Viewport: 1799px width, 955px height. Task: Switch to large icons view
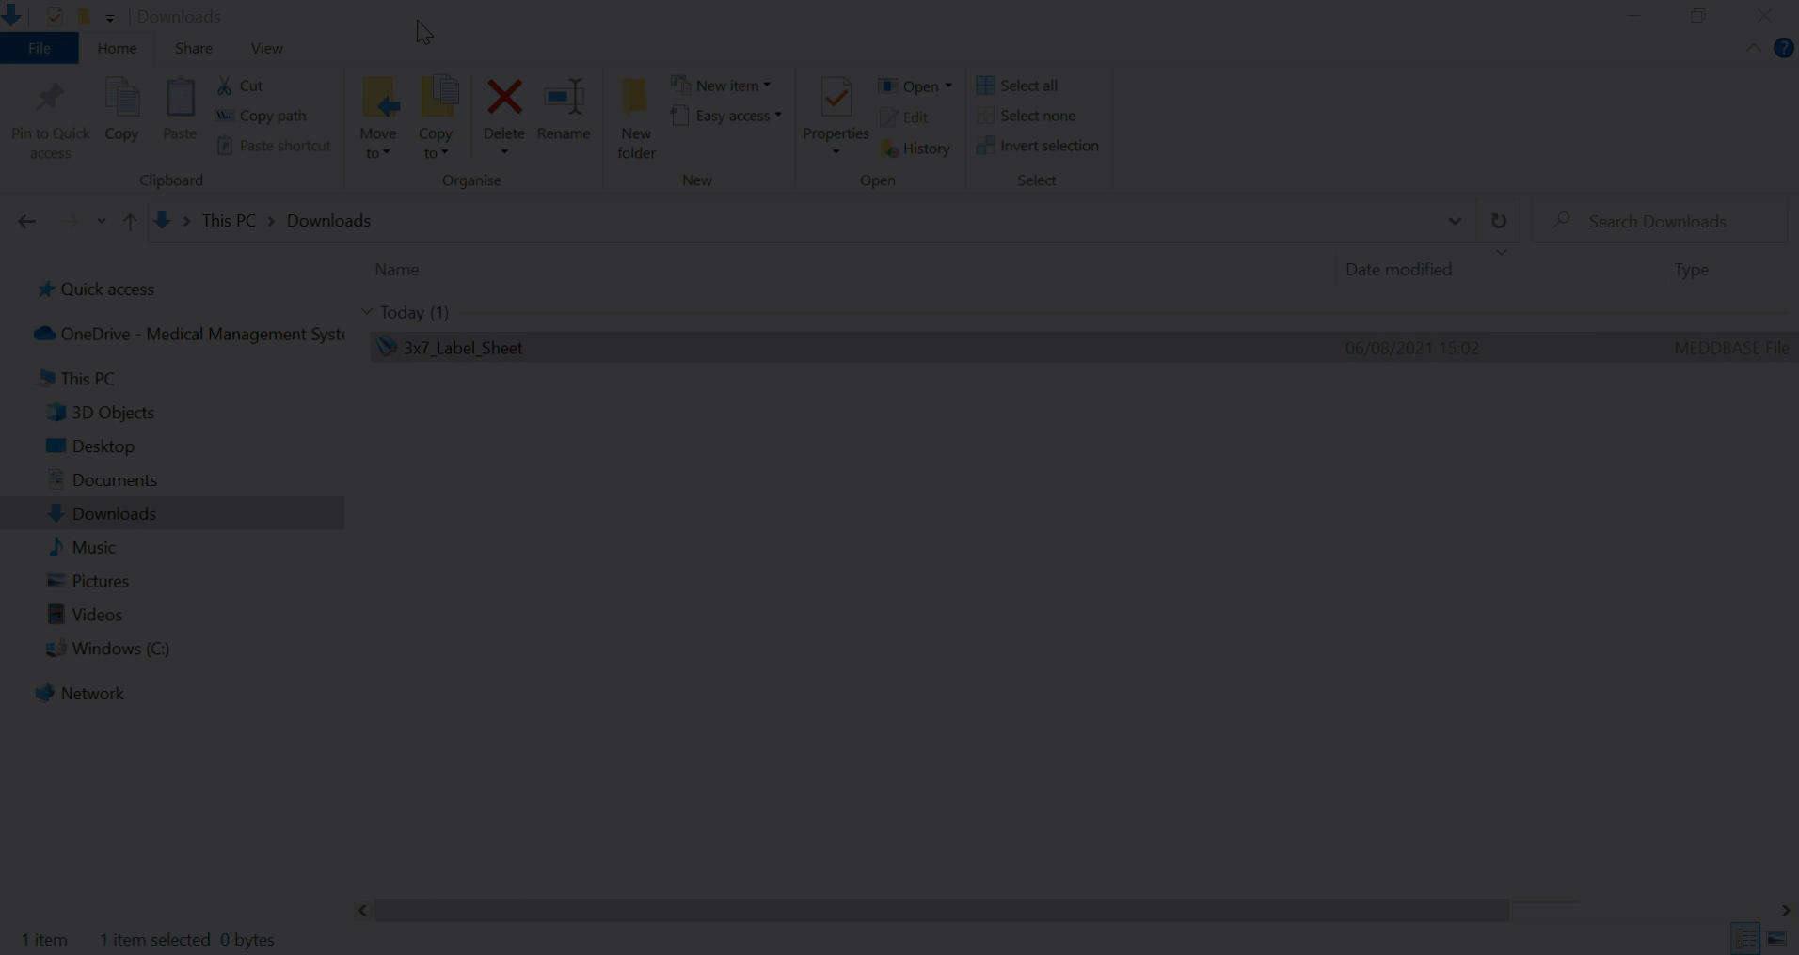pos(1776,939)
